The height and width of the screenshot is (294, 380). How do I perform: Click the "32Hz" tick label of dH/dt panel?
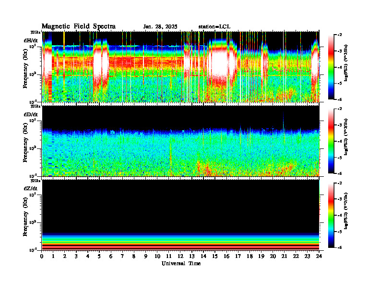coord(36,32)
